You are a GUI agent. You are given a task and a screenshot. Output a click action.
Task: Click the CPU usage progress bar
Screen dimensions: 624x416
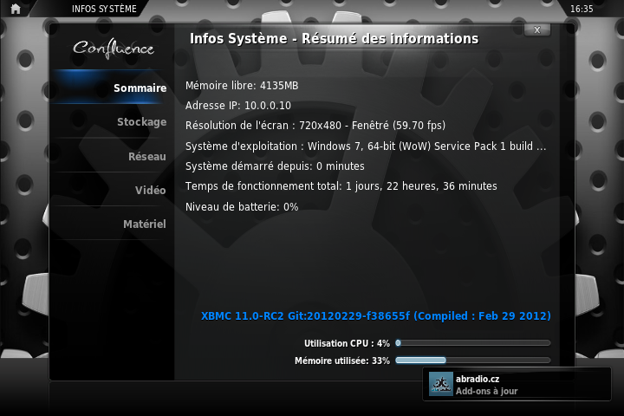(473, 342)
